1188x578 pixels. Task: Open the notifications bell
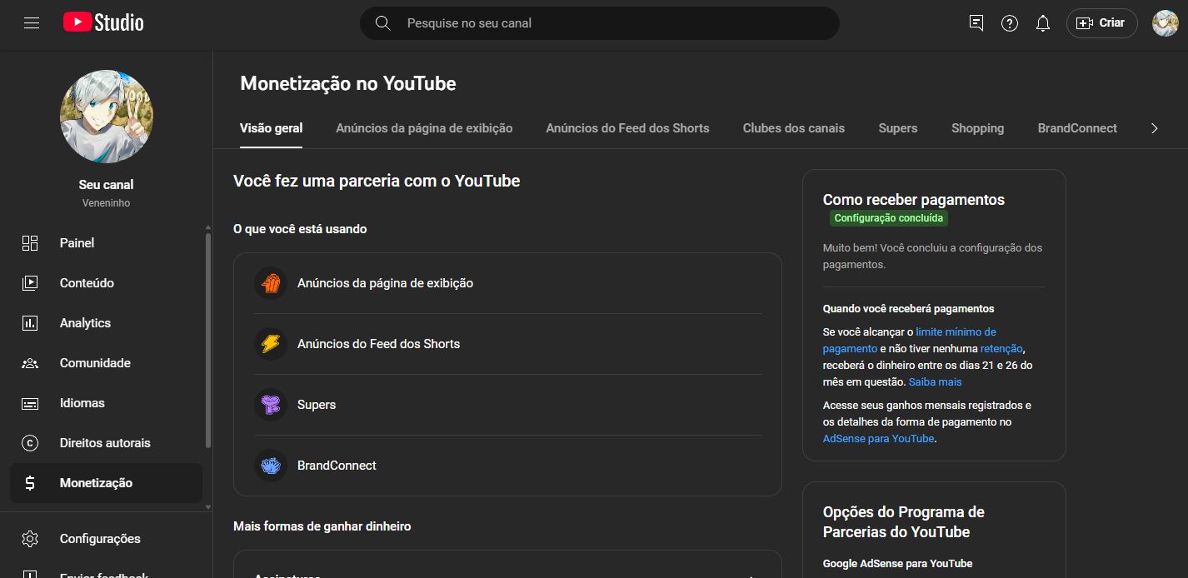(1043, 23)
